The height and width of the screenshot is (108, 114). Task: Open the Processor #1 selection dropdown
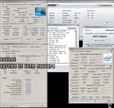pos(22,39)
